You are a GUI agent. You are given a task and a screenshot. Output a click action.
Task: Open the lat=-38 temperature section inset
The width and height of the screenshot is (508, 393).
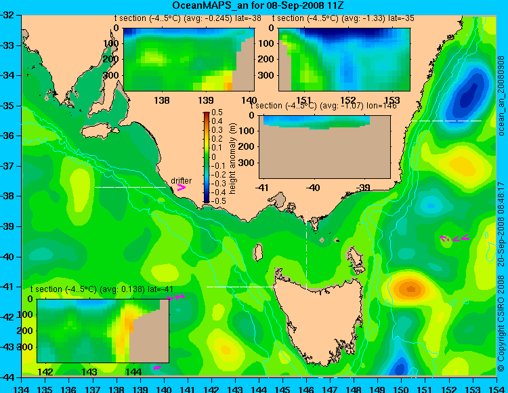coord(189,60)
